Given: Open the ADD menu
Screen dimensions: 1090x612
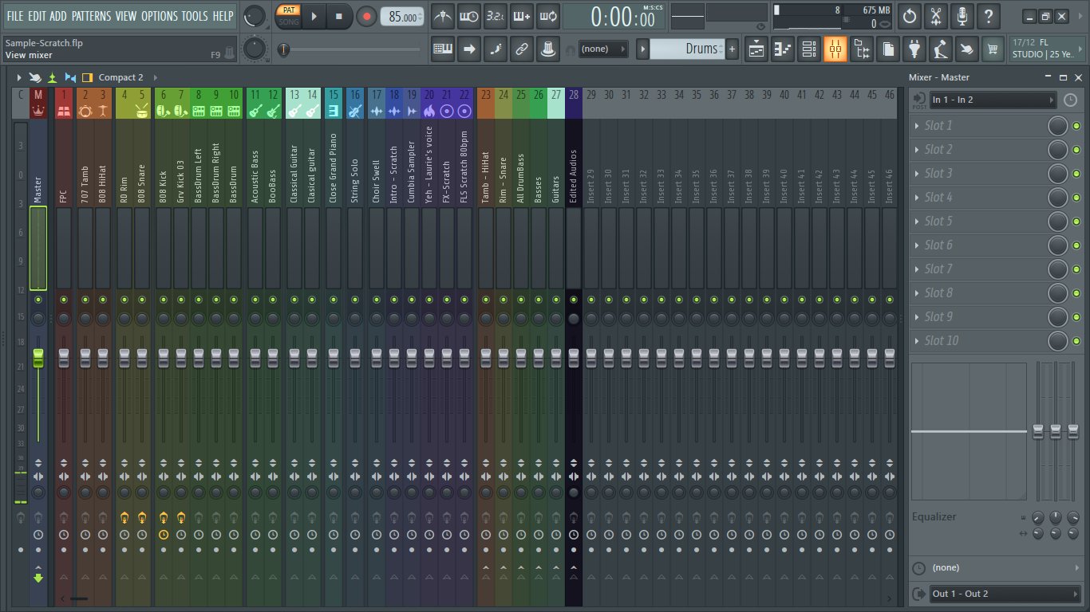Looking at the screenshot, I should click(58, 16).
